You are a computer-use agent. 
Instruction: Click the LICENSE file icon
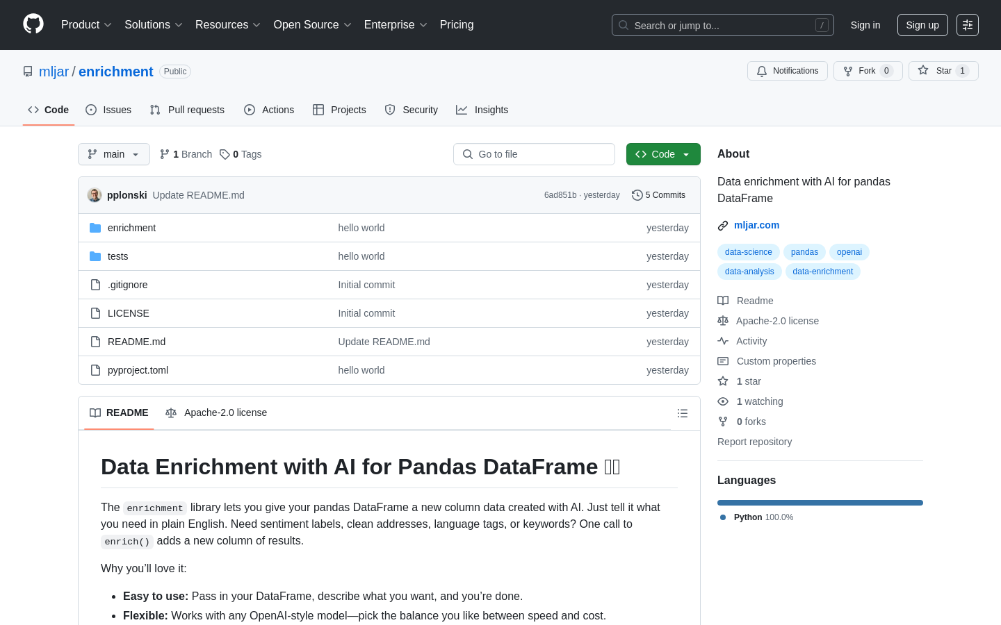point(95,313)
